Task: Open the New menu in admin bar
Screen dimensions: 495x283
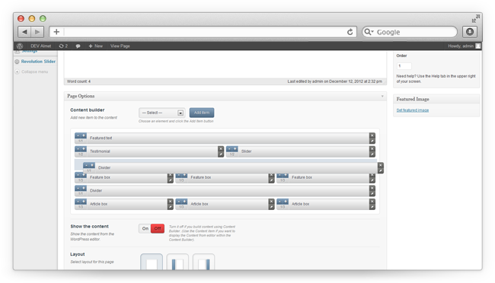Action: 96,46
